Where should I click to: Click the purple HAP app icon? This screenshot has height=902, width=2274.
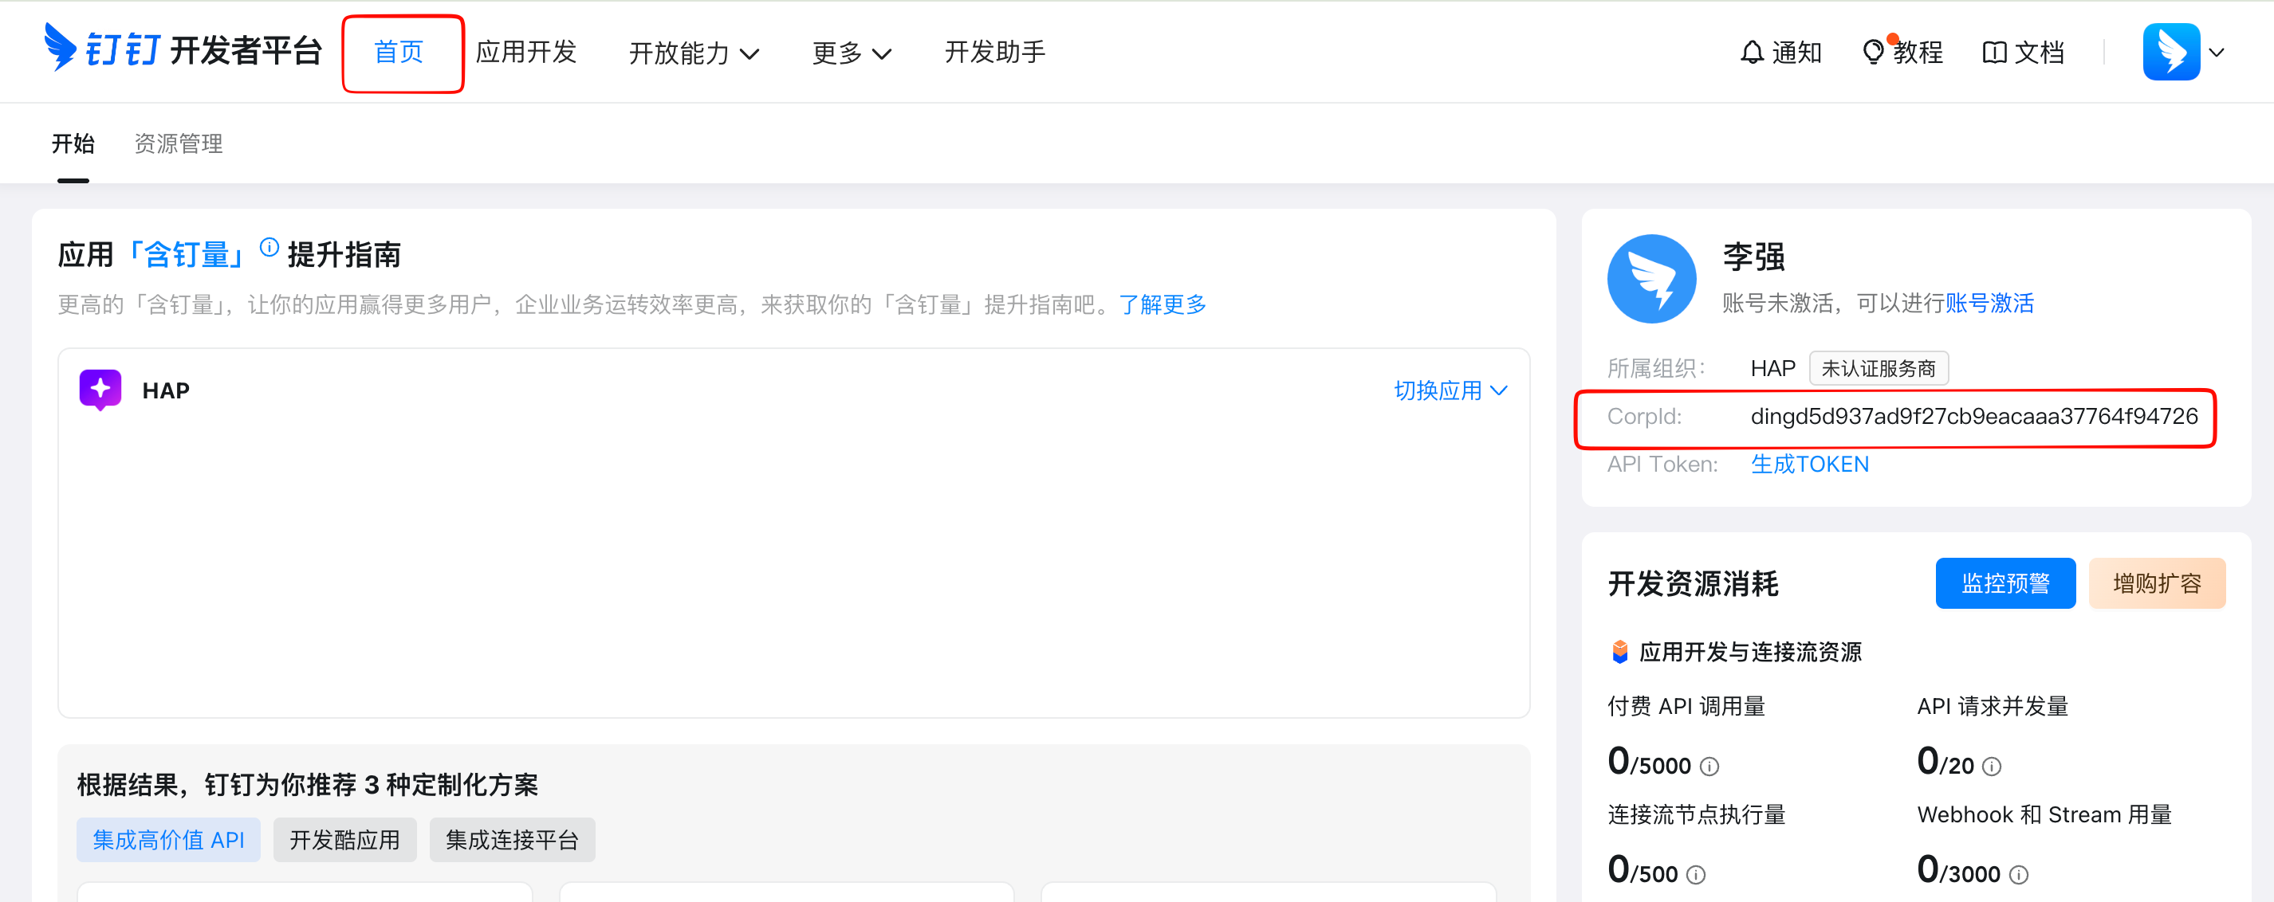[100, 389]
